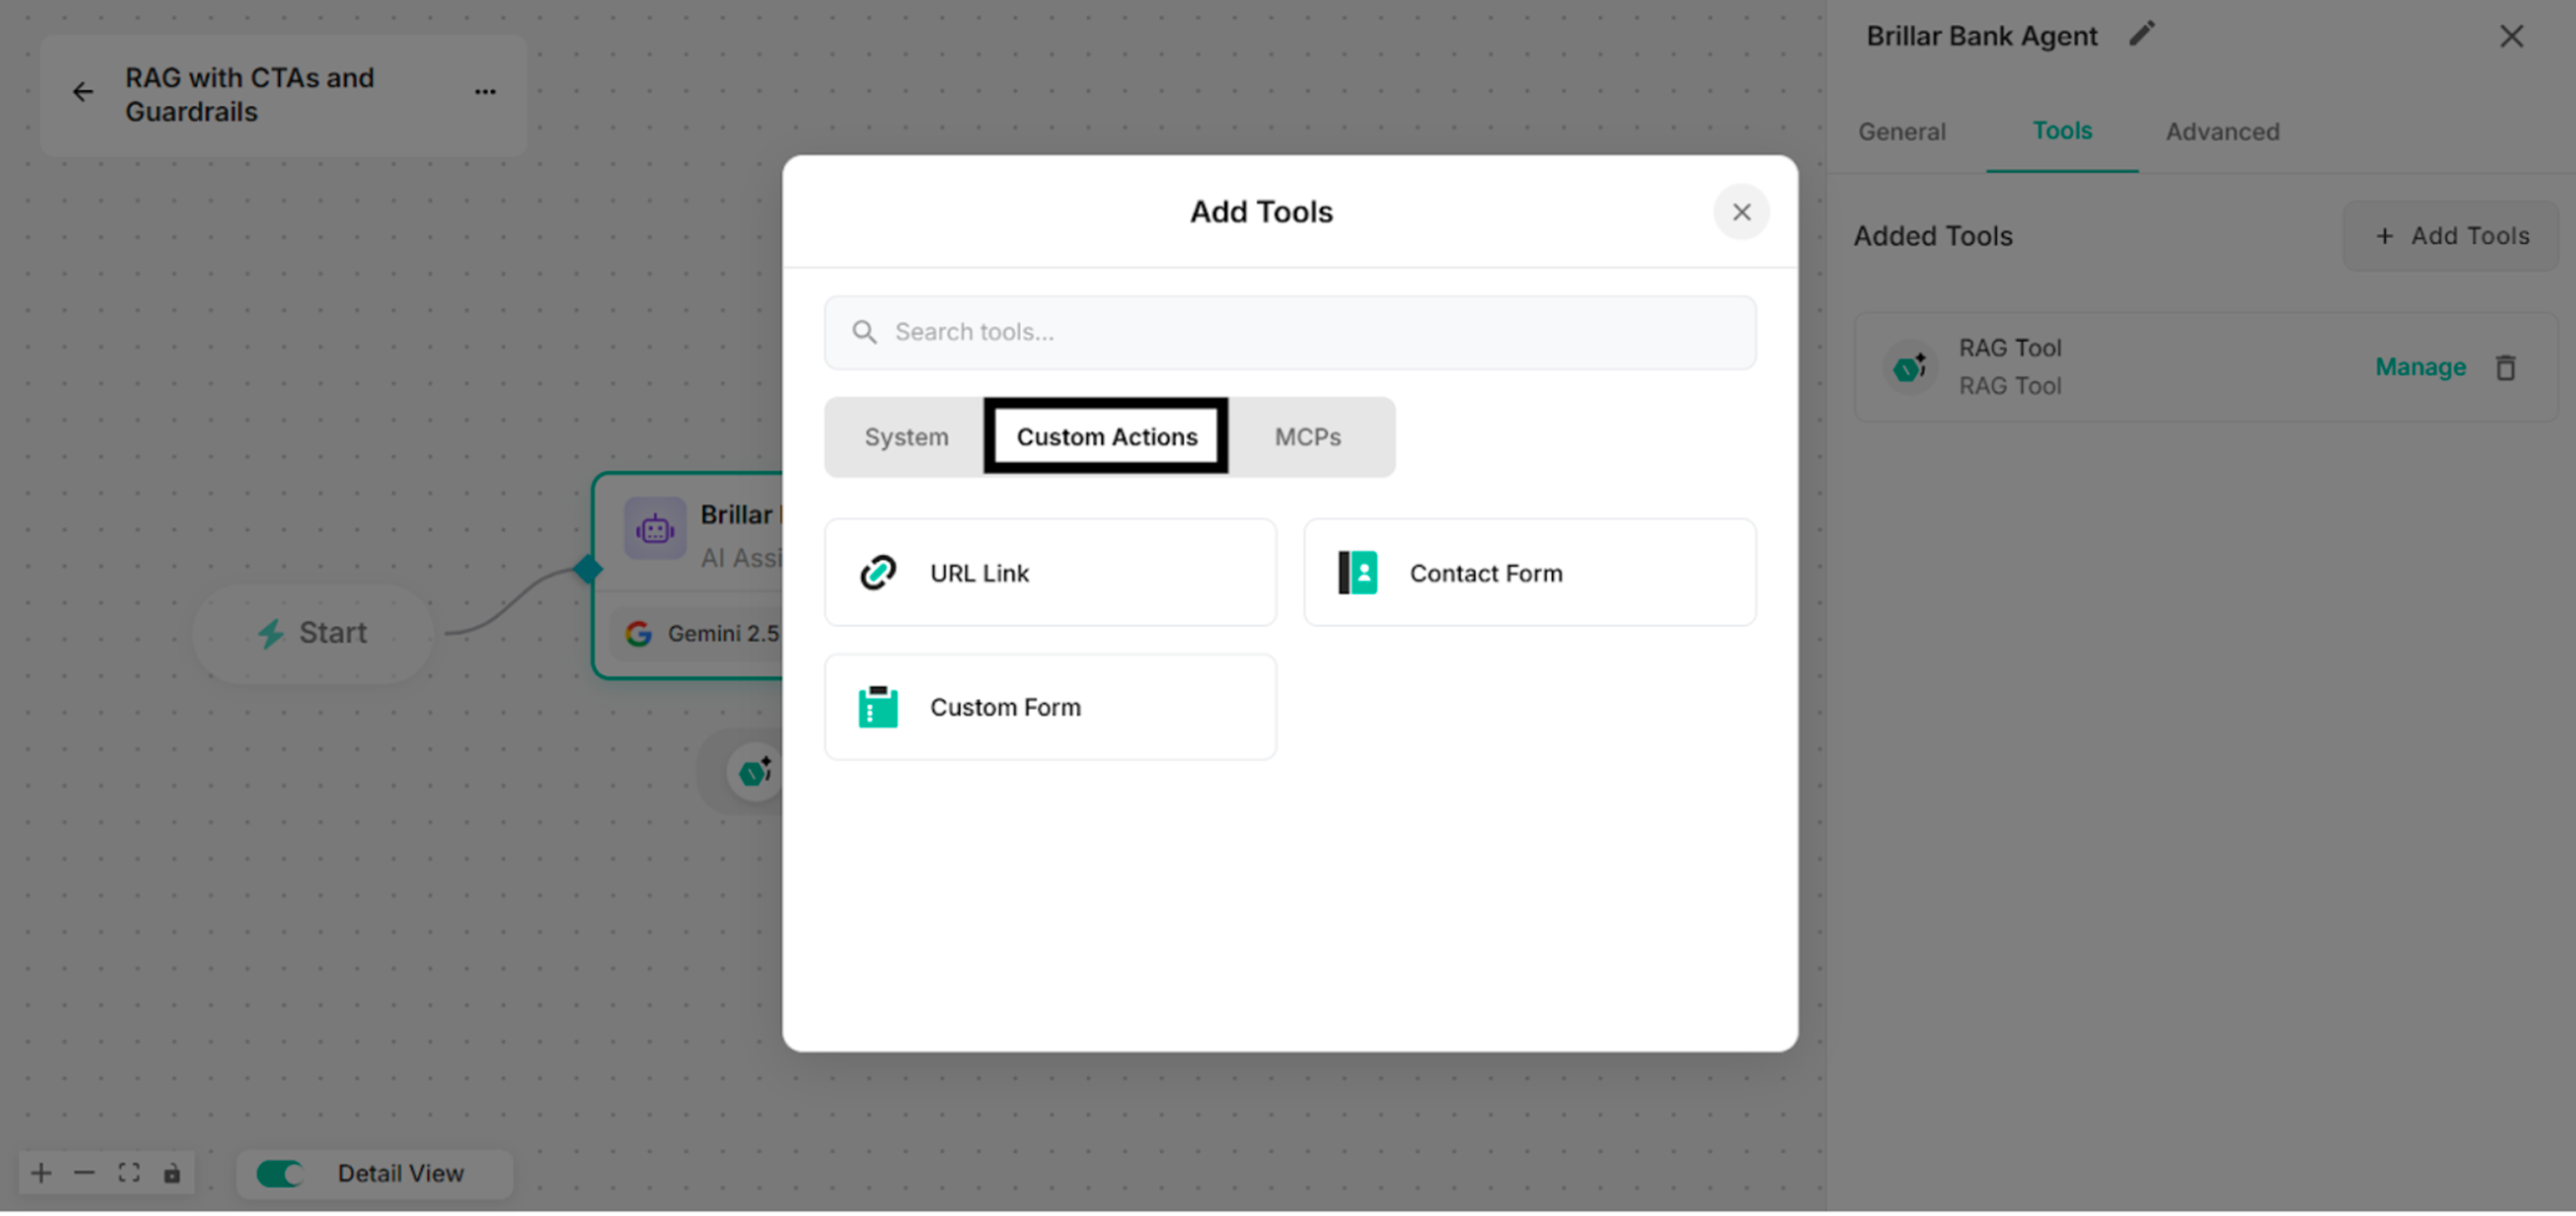
Task: Switch to the MCPs category
Action: 1308,437
